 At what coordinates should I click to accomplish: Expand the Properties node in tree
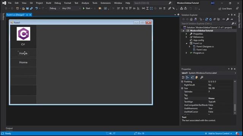(186, 34)
